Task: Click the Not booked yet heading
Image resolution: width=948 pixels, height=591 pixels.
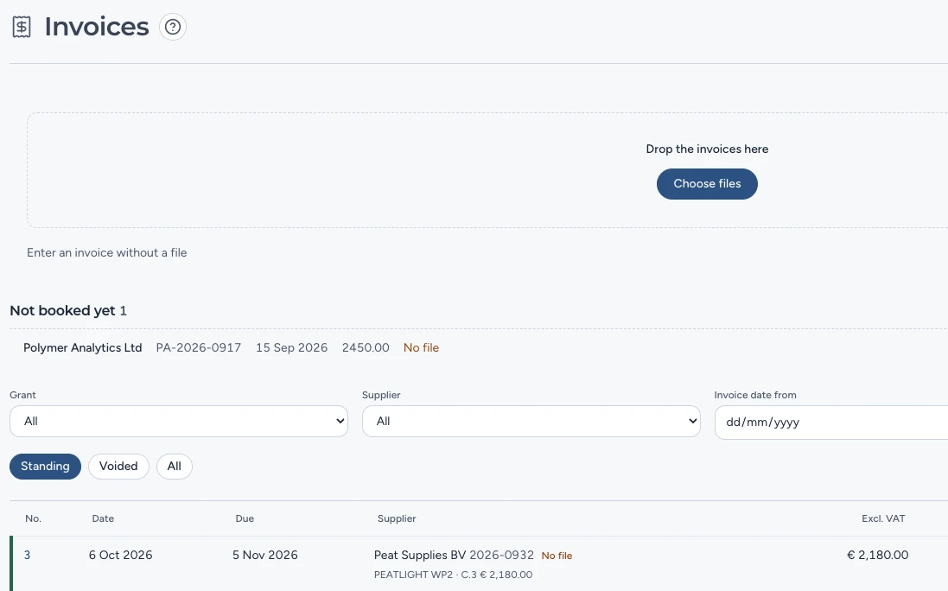Action: [62, 310]
